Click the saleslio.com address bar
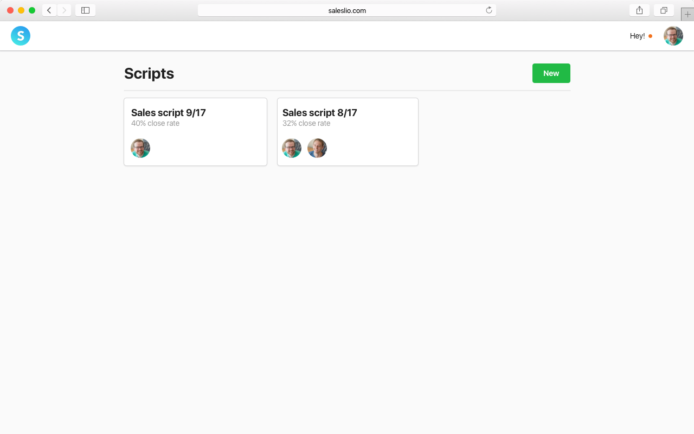Screen dimensions: 694x434 tap(347, 10)
